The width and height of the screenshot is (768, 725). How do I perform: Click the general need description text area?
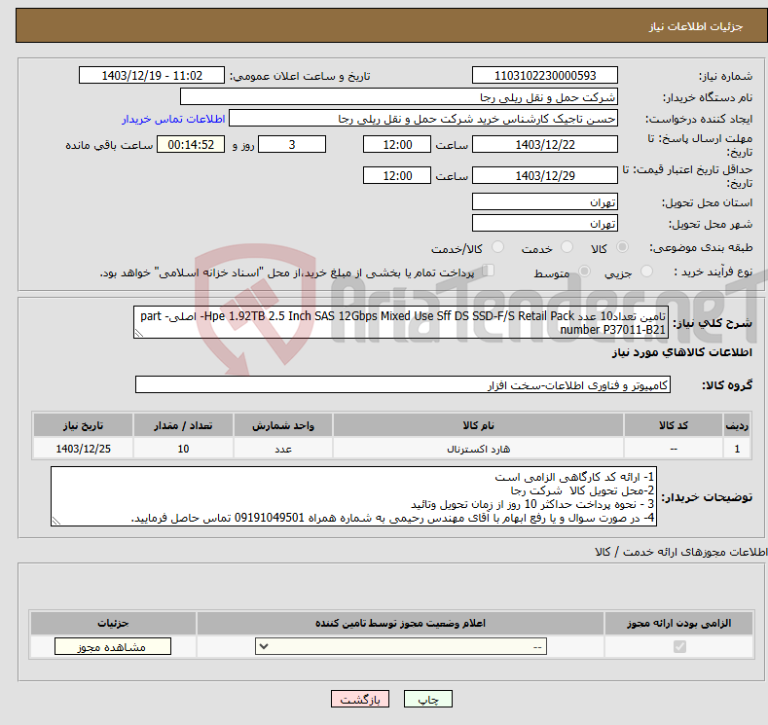401,323
